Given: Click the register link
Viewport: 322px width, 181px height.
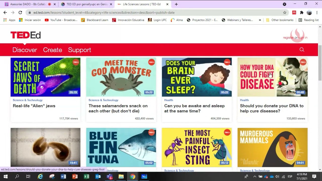Looking at the screenshot, I should pos(288,38).
